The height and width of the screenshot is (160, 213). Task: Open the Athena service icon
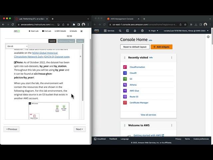pyautogui.click(x=125, y=85)
